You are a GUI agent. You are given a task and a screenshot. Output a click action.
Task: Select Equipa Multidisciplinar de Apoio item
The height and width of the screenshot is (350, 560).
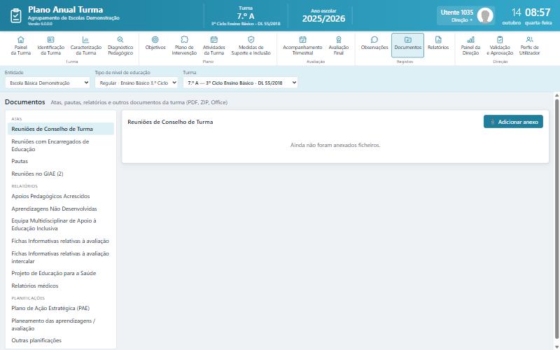[61, 224]
